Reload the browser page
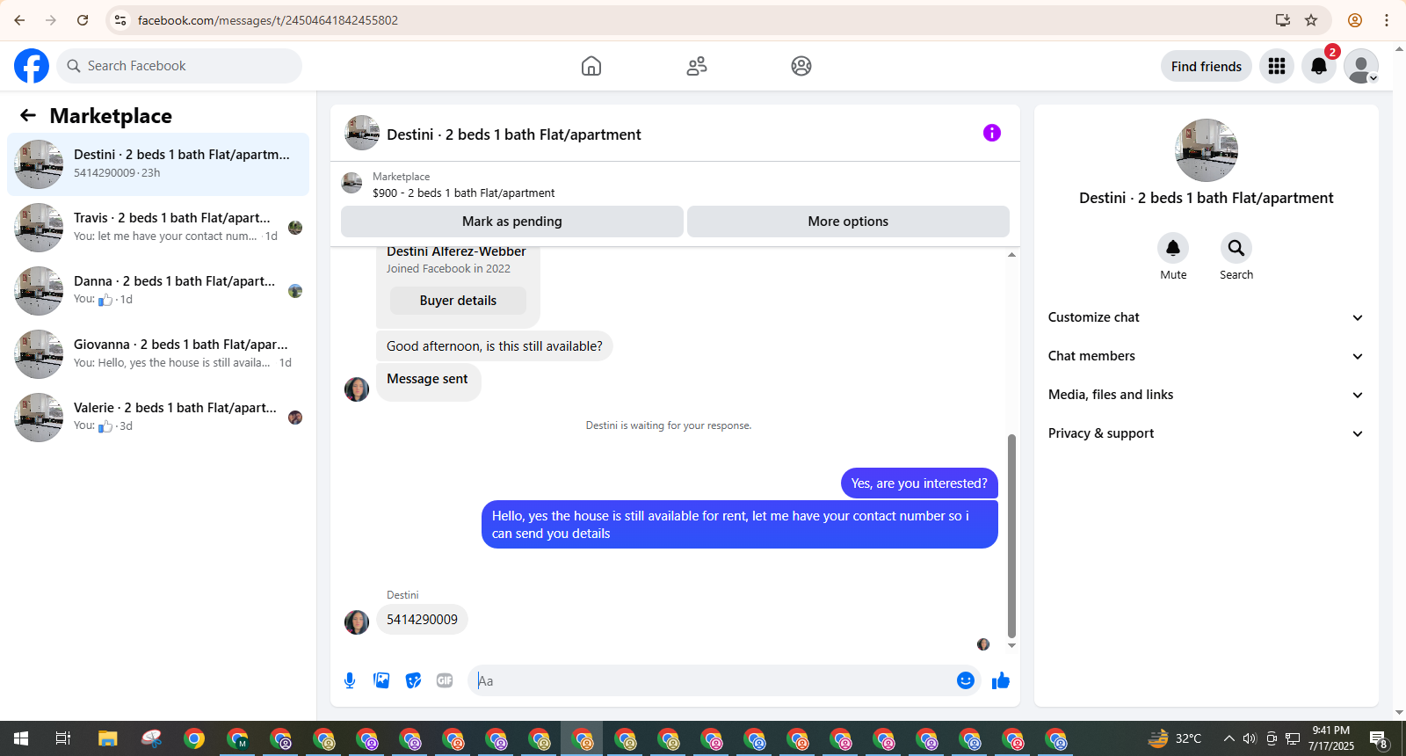Image resolution: width=1406 pixels, height=756 pixels. click(83, 20)
